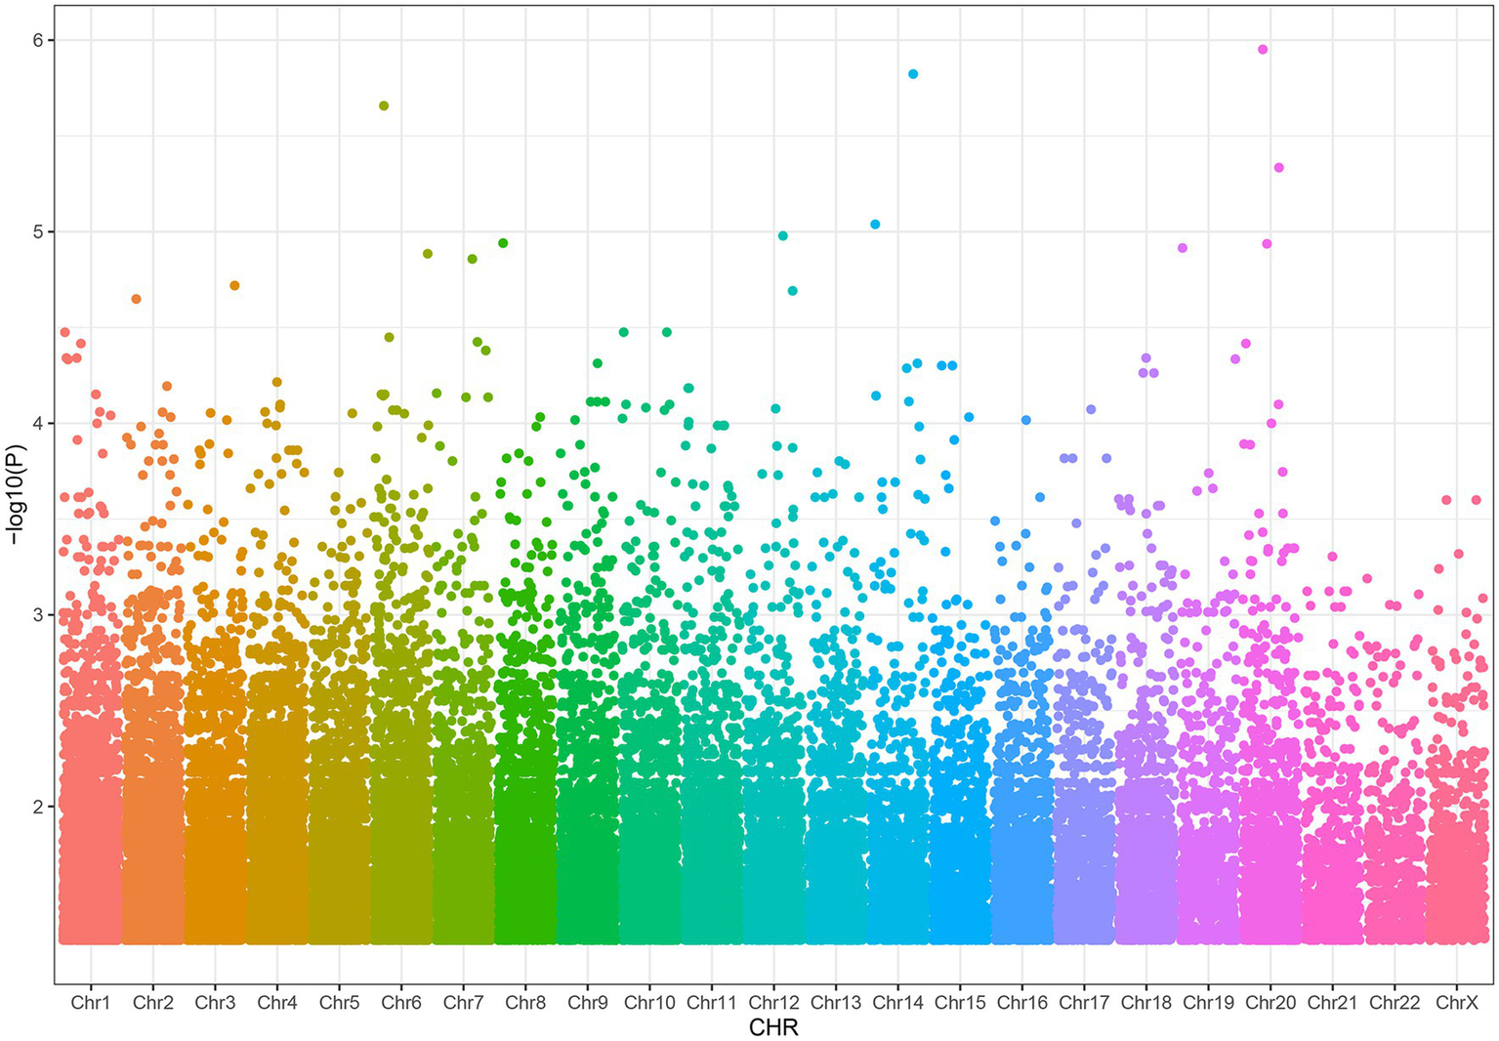
Task: Select the highest Chr2 point near 4.65
Action: coord(137,299)
